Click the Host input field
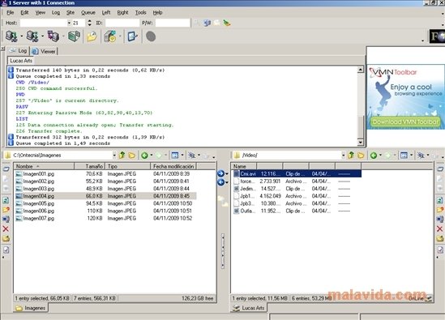Screen dimensions: 445x320 [x=44, y=23]
